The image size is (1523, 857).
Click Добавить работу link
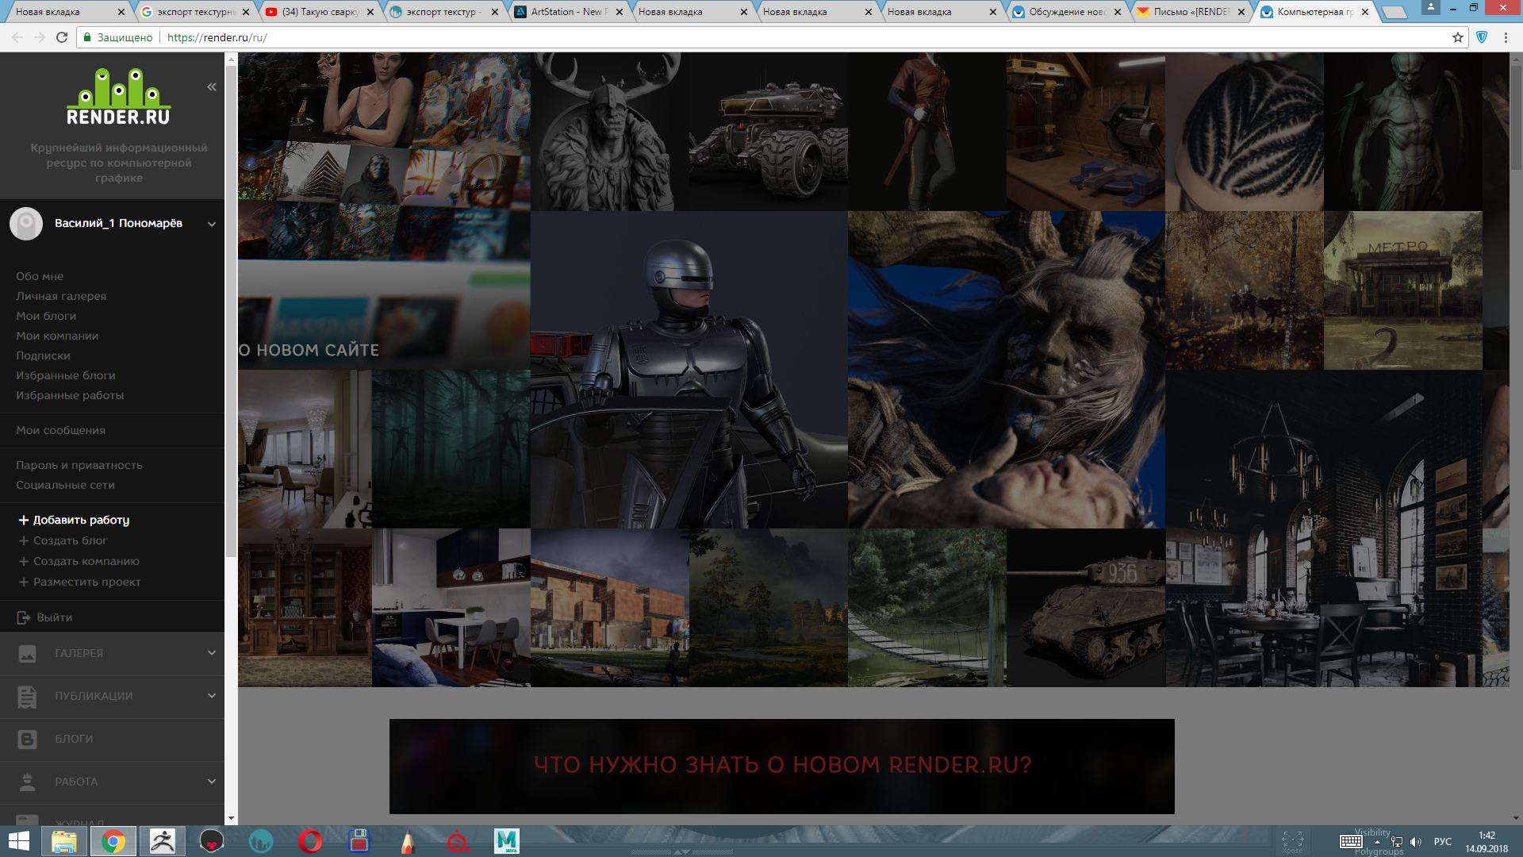80,520
